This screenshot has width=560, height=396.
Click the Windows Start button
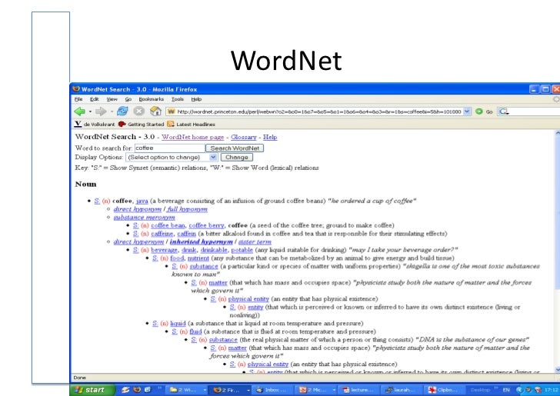[92, 390]
